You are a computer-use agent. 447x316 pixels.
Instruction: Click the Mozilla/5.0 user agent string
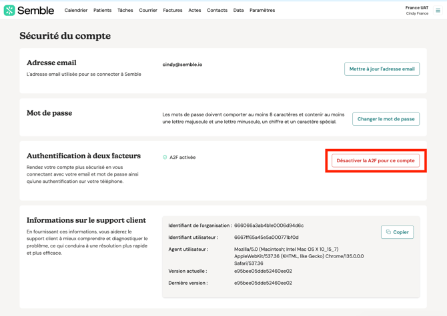coord(299,256)
